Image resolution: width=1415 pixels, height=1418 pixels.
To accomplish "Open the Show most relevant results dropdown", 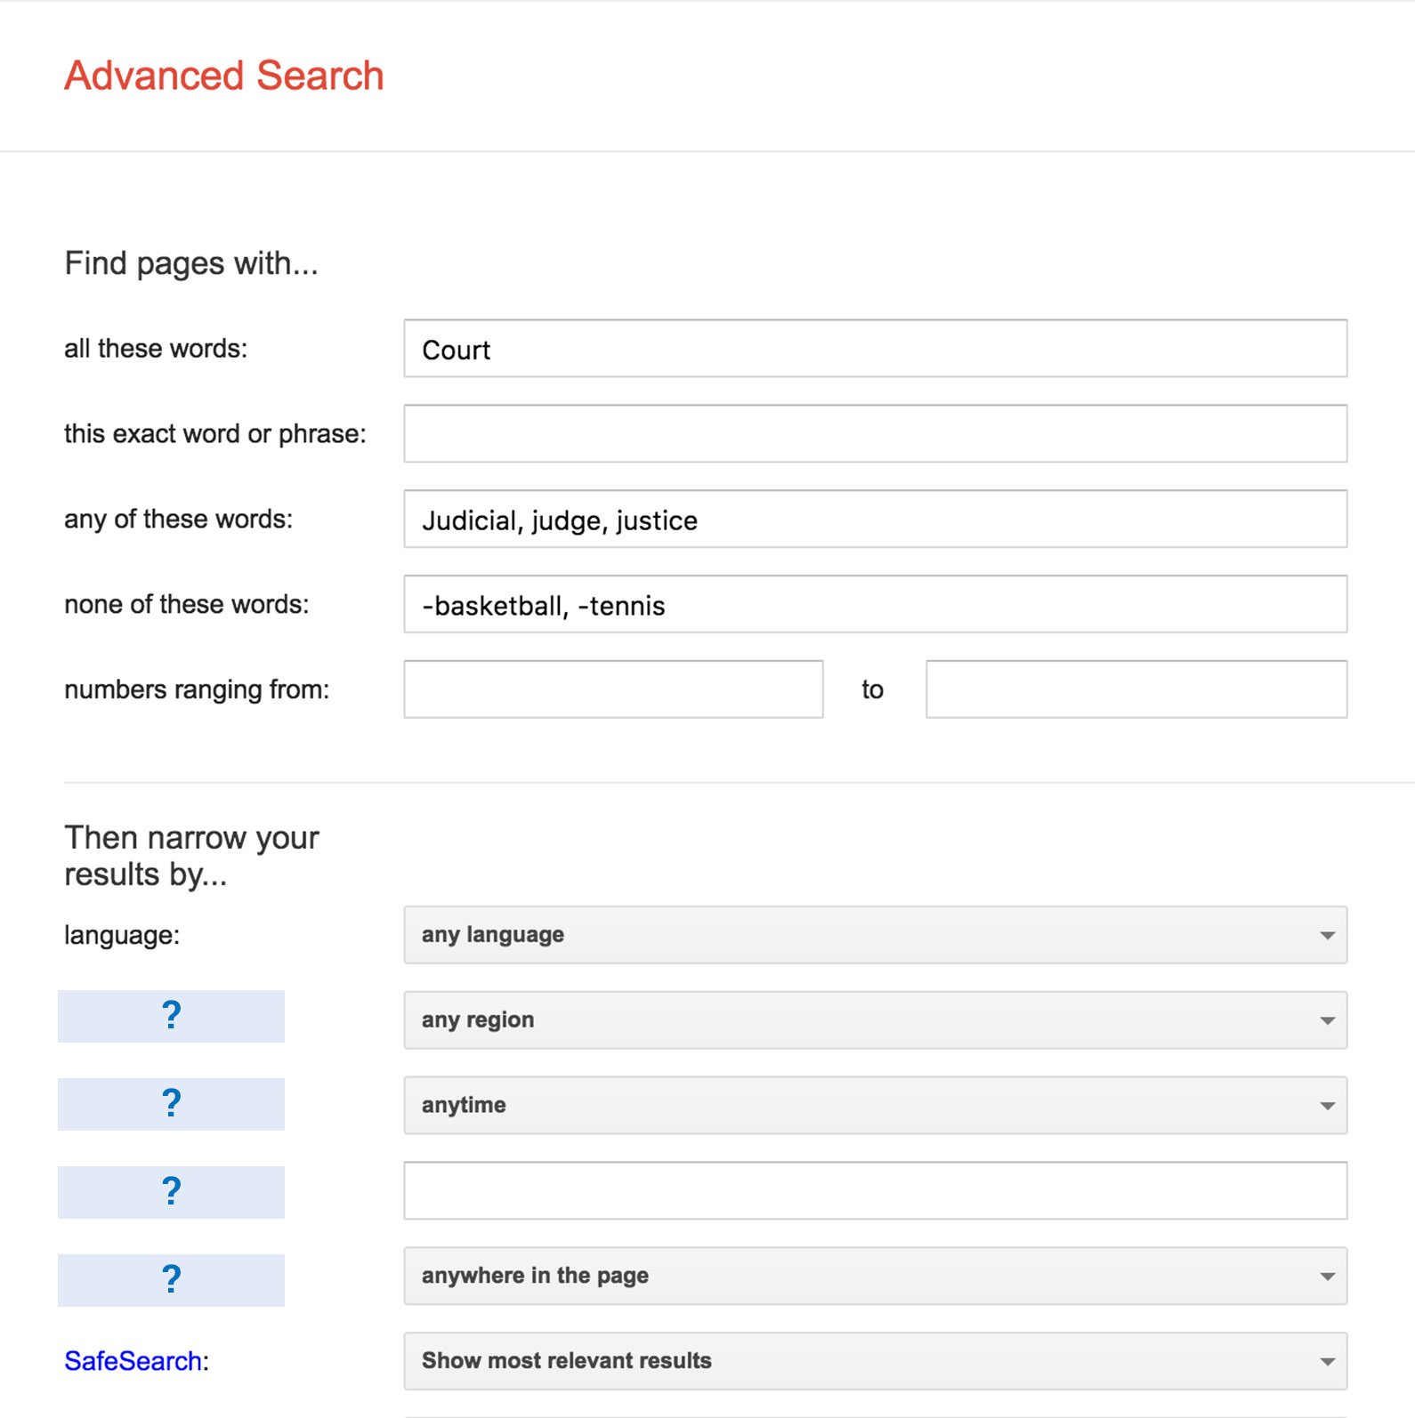I will (876, 1361).
